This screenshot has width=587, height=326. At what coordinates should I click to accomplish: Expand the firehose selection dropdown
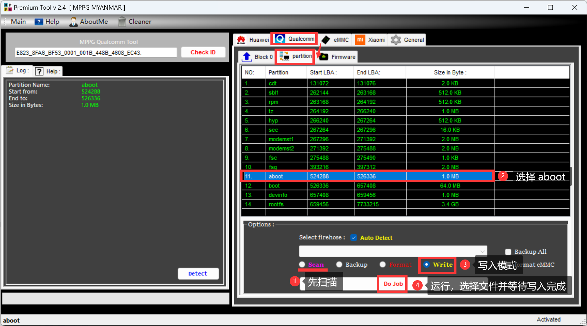[483, 251]
